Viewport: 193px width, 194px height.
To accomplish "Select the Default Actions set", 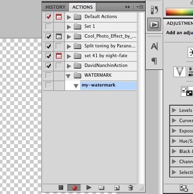I will click(101, 17).
